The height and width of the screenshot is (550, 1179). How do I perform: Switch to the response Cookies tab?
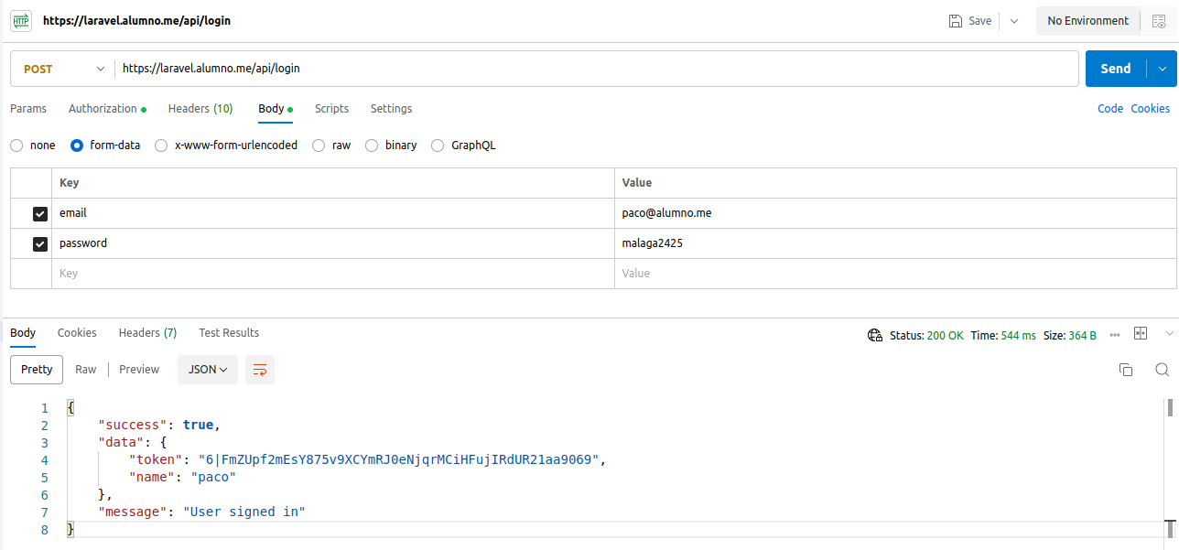(x=77, y=333)
